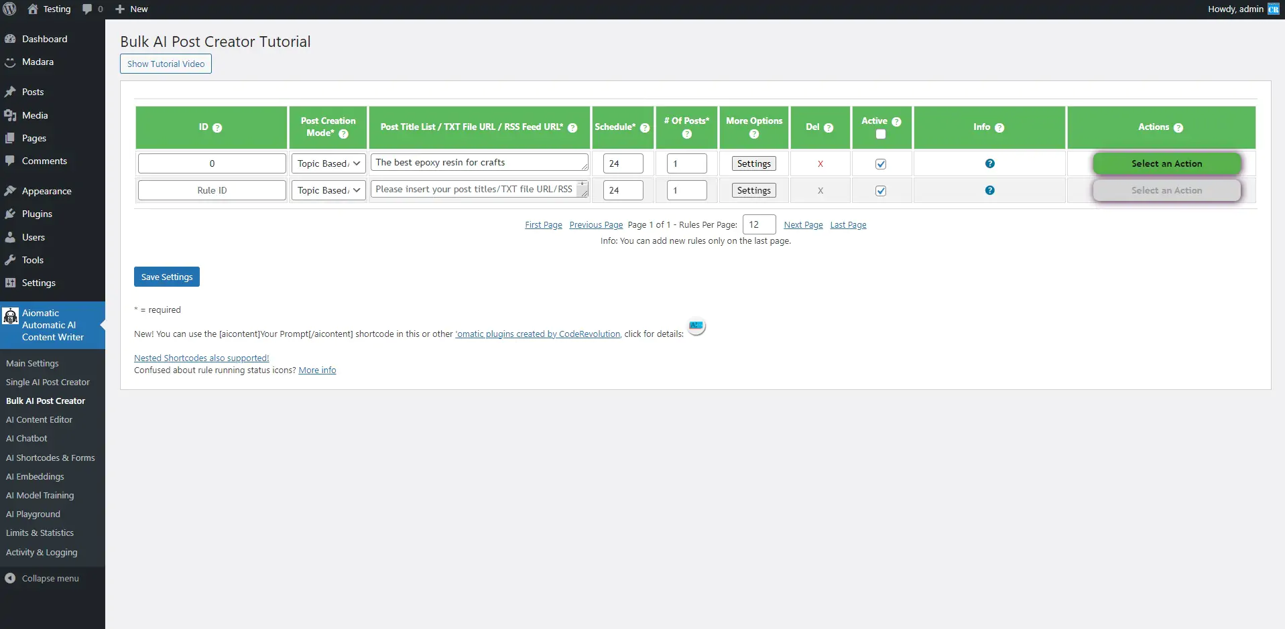Click the info icon in rule 0 row
Image resolution: width=1285 pixels, height=629 pixels.
point(990,163)
